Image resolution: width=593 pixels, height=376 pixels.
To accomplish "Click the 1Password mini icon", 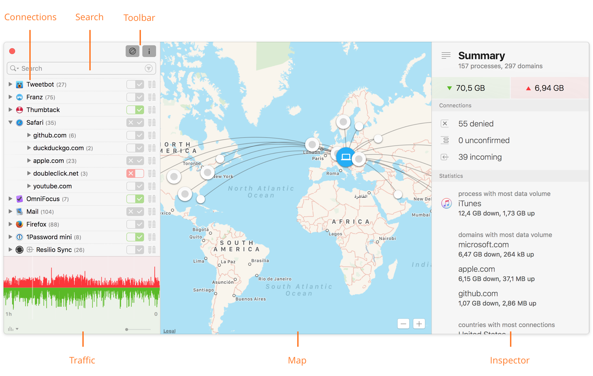I will click(x=20, y=237).
